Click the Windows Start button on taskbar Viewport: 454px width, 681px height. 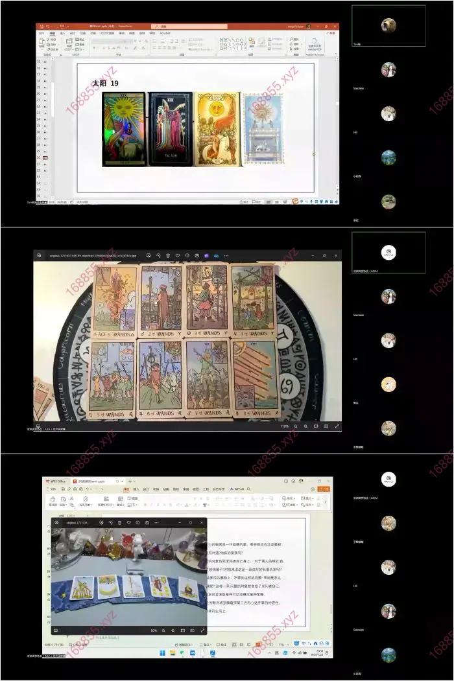pos(163,652)
